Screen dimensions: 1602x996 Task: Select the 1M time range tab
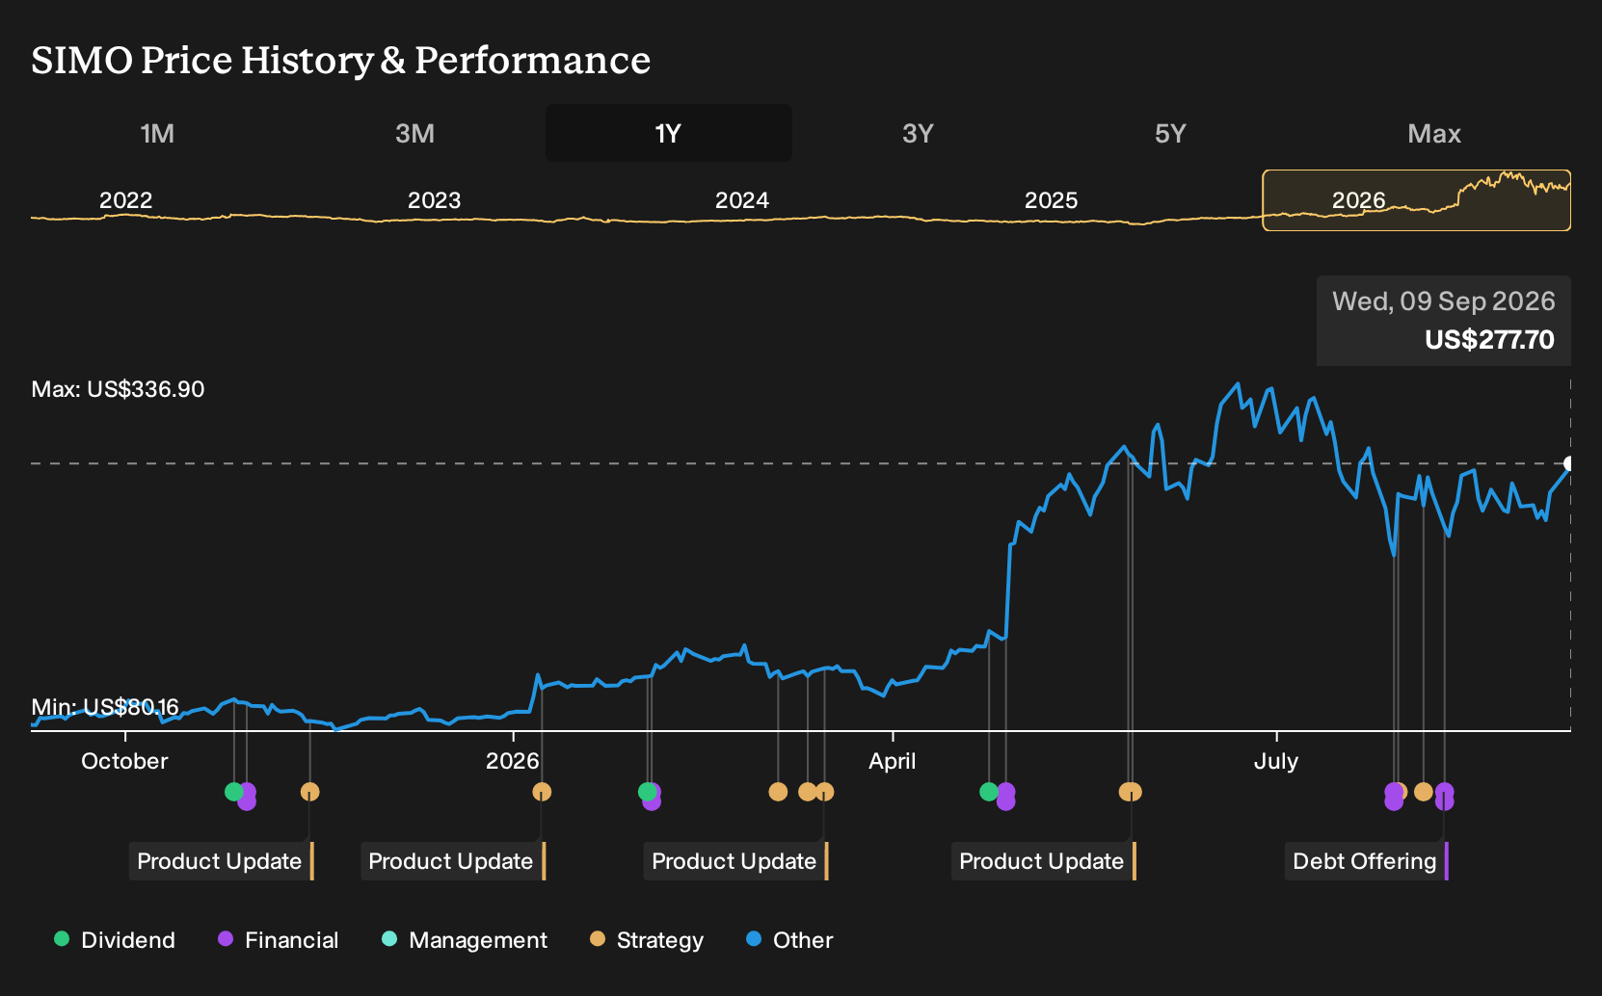pyautogui.click(x=157, y=133)
